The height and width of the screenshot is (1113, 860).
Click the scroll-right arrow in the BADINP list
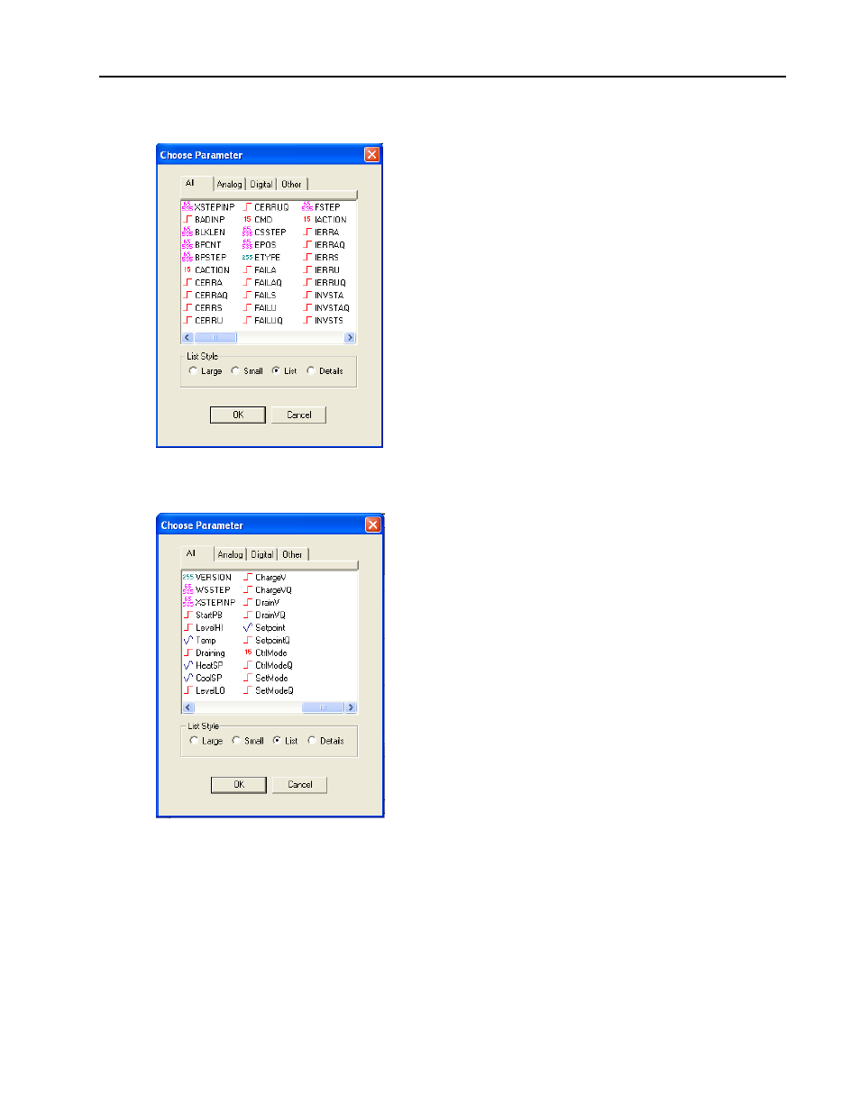point(350,338)
